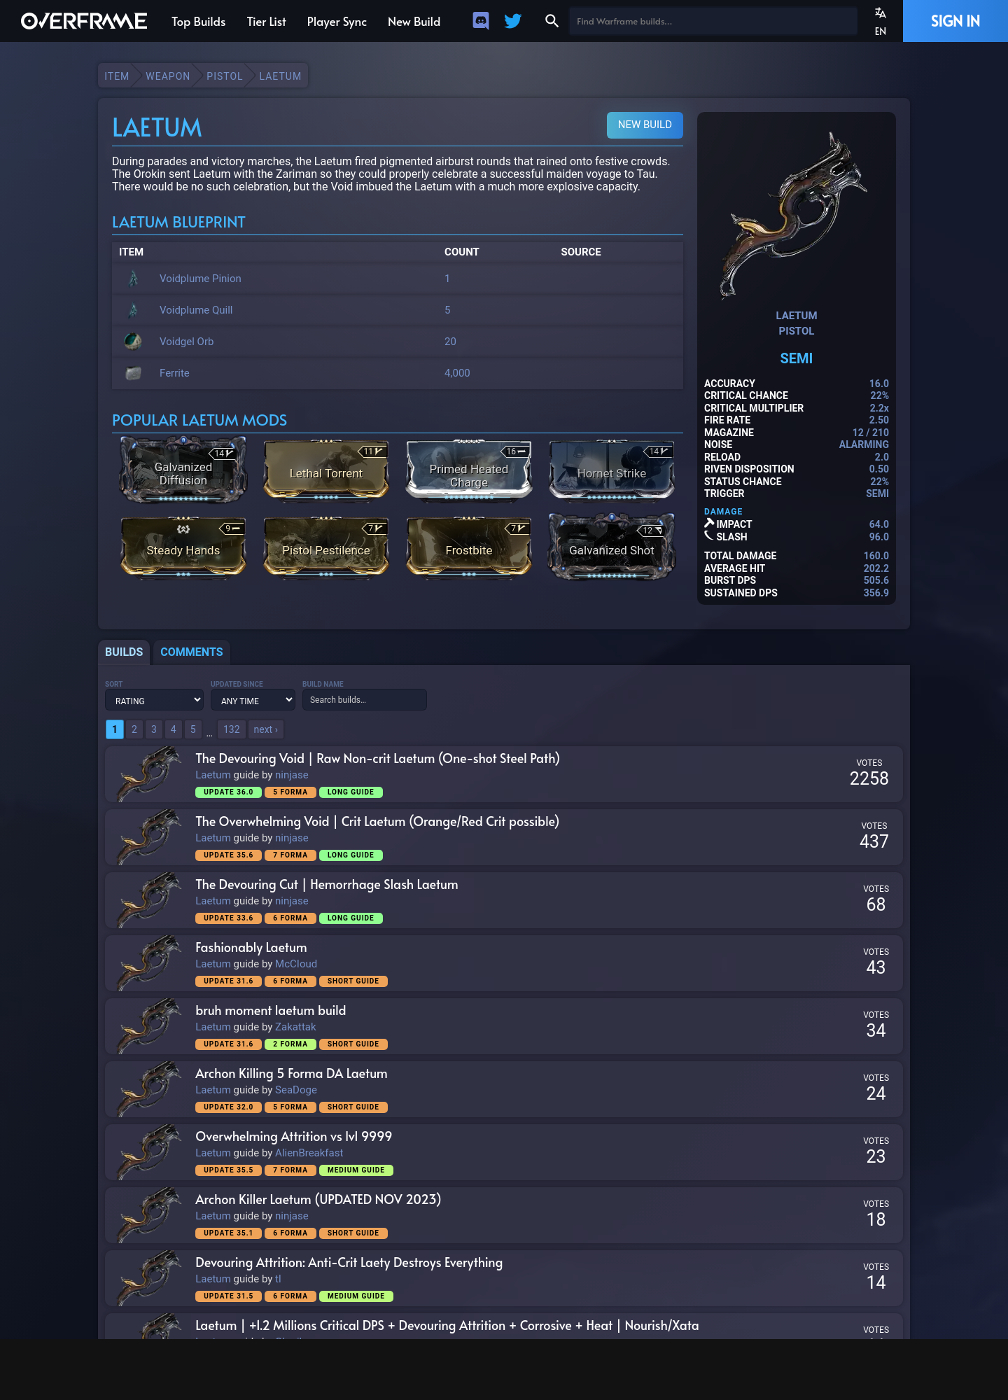
Task: Click the Voidplume Quill item icon
Action: click(x=133, y=310)
